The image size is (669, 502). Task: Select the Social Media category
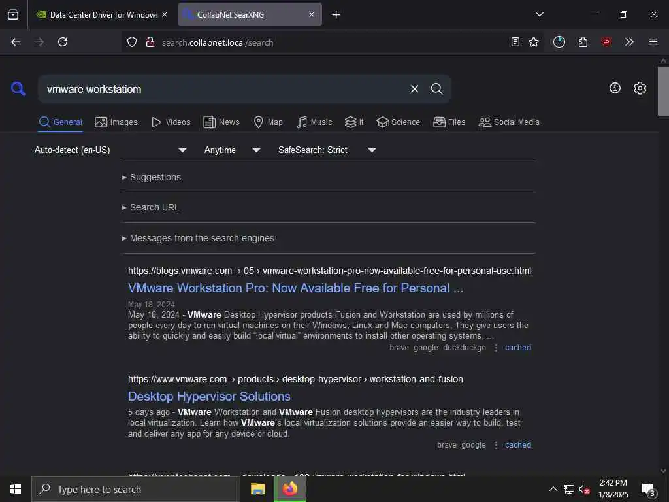coord(509,122)
